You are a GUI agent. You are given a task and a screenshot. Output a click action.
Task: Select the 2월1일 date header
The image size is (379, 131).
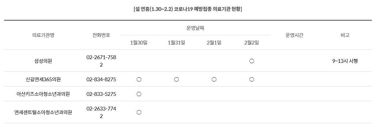(214, 43)
